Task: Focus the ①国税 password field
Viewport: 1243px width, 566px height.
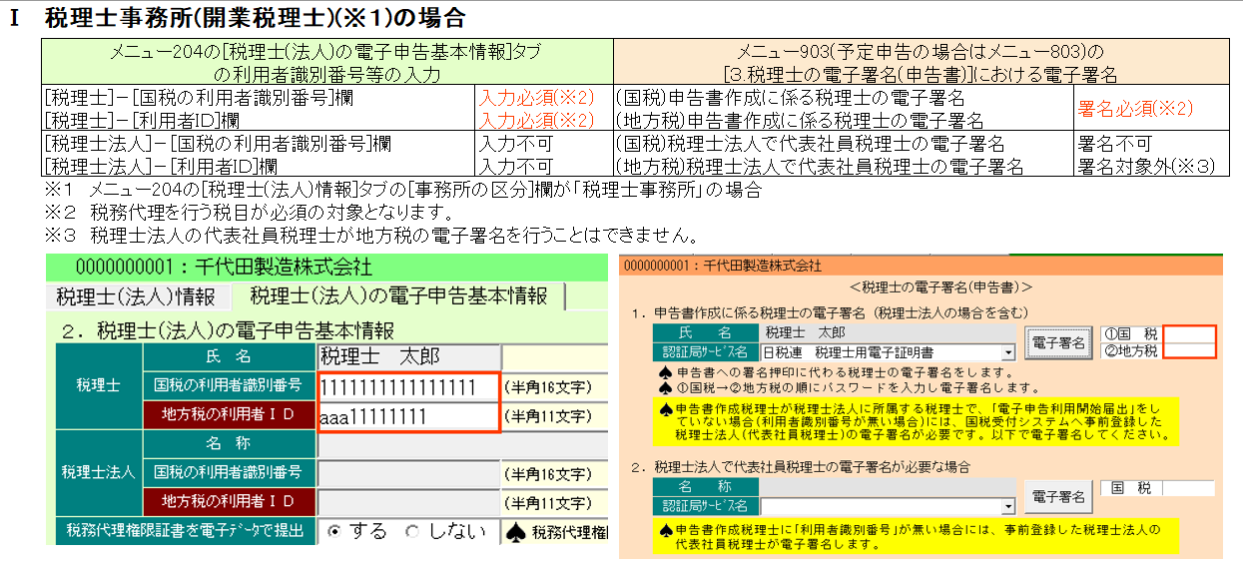Action: [1189, 333]
